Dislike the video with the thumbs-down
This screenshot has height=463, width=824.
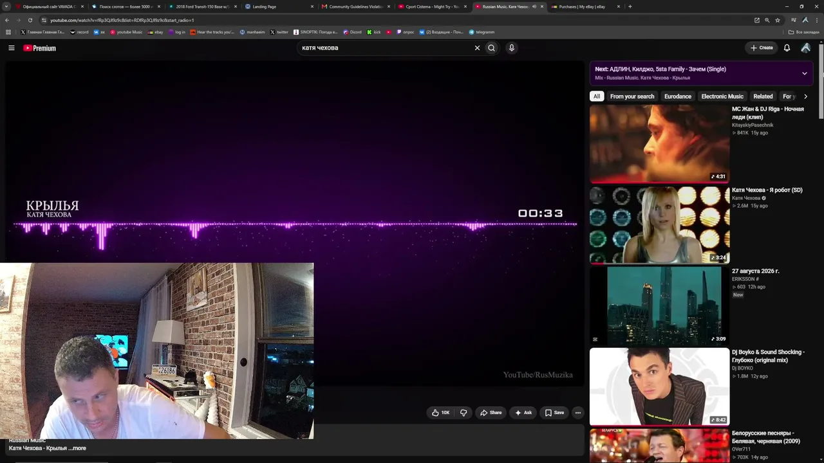click(x=464, y=413)
